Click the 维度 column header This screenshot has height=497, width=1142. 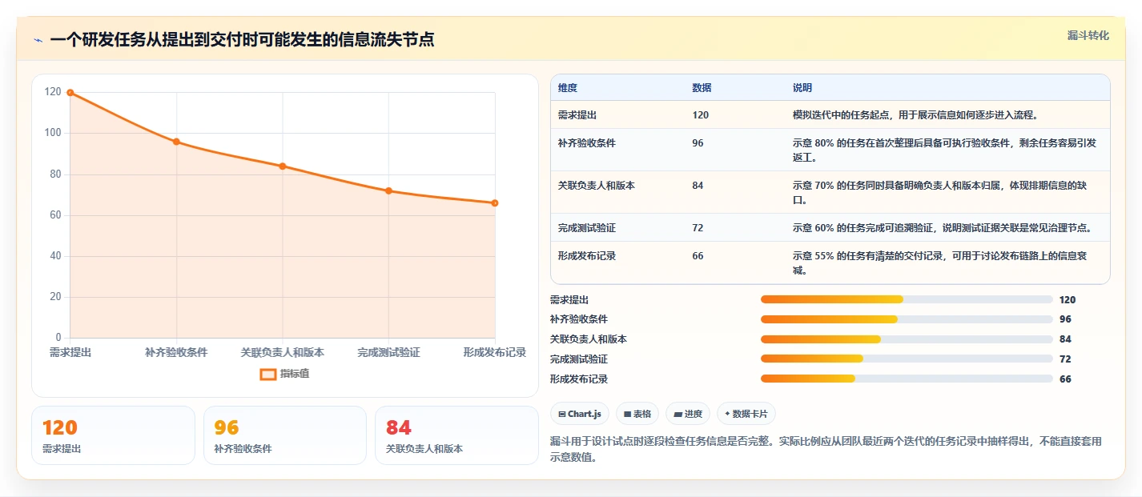pyautogui.click(x=568, y=88)
